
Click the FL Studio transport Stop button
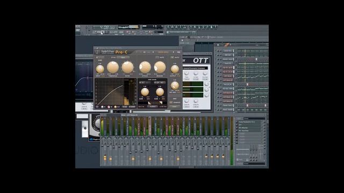pyautogui.click(x=103, y=32)
